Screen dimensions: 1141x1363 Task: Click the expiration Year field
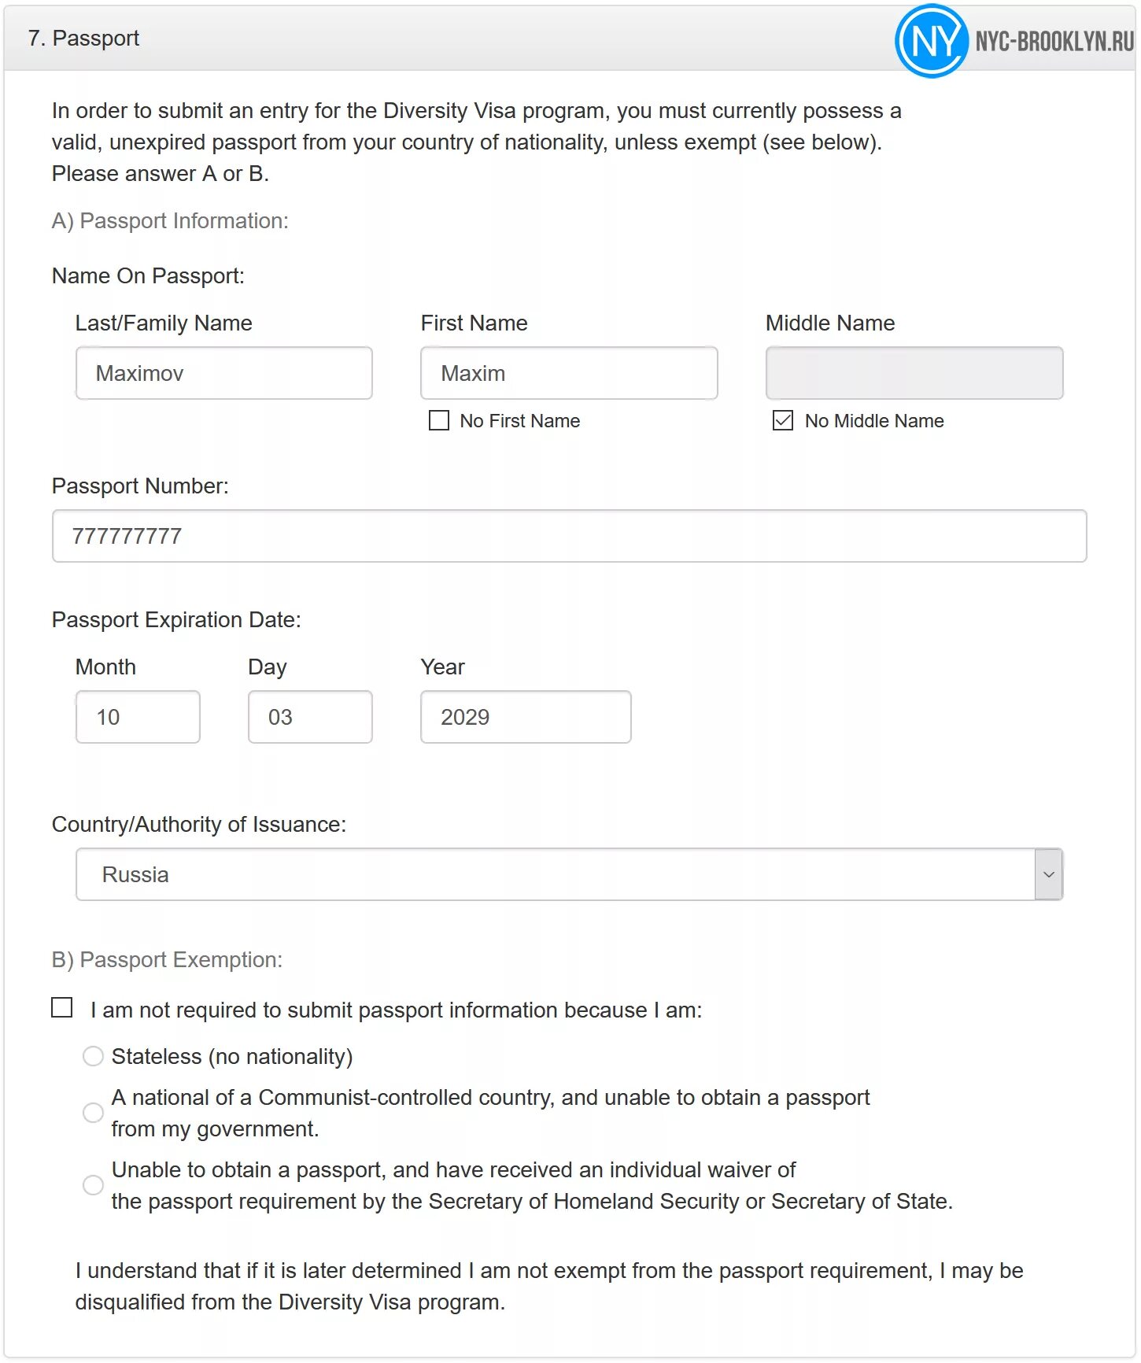point(526,717)
